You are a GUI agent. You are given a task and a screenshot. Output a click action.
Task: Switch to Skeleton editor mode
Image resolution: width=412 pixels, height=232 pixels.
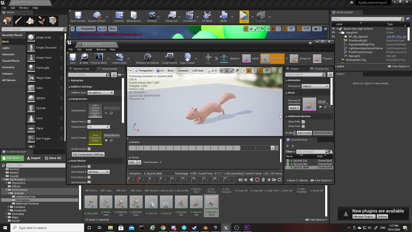(x=230, y=59)
